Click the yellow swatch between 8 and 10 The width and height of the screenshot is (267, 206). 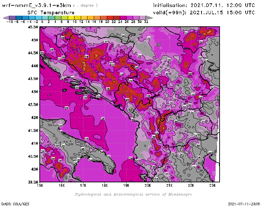[71, 18]
